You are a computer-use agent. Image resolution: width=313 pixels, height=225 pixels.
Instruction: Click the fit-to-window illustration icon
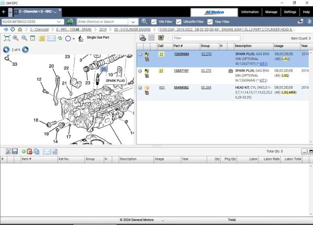pyautogui.click(x=7, y=38)
